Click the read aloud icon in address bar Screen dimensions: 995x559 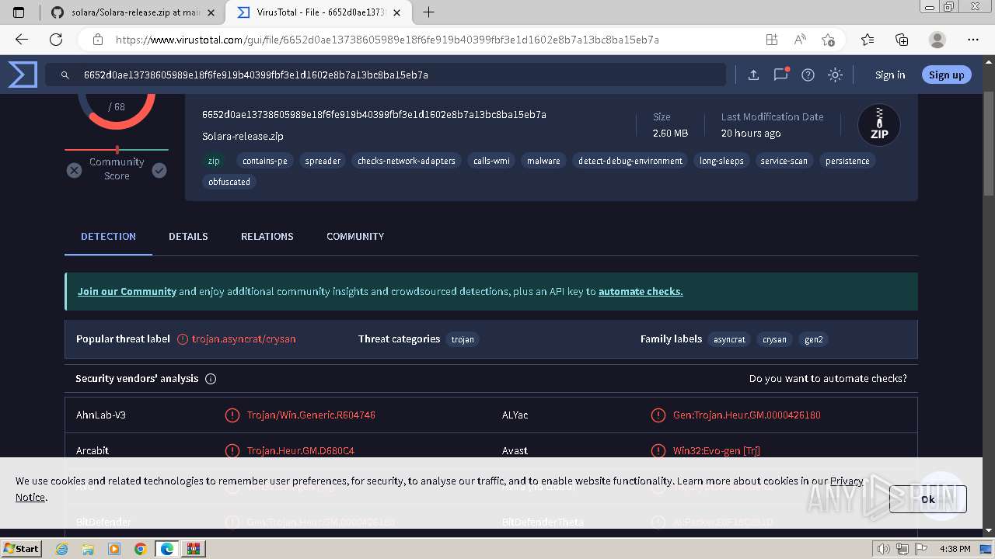(800, 40)
